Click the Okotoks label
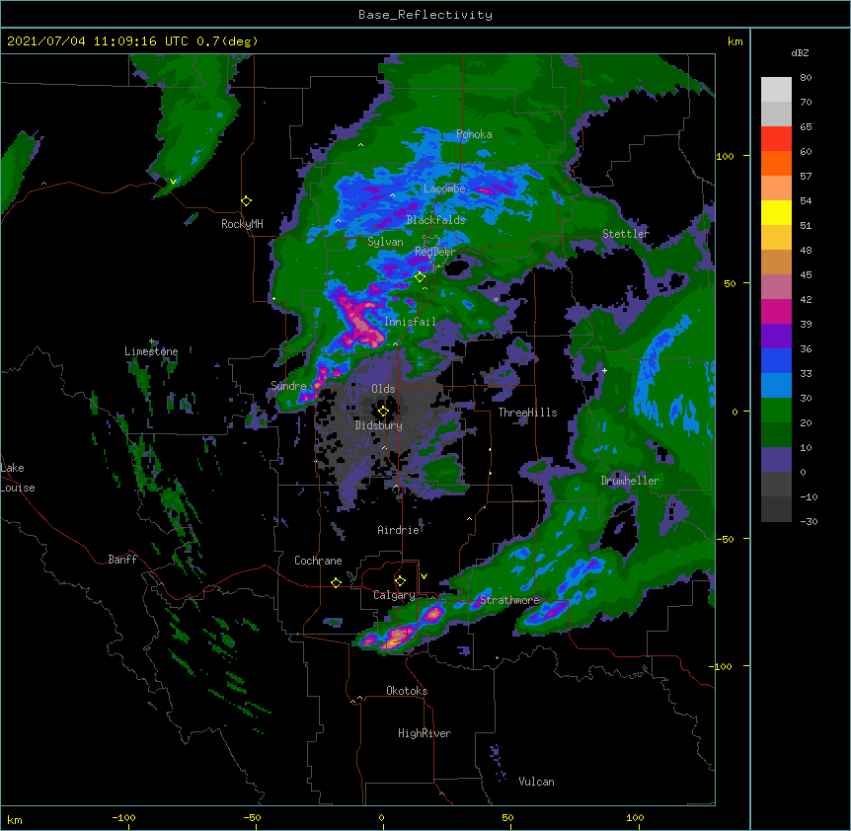The image size is (851, 831). point(407,691)
